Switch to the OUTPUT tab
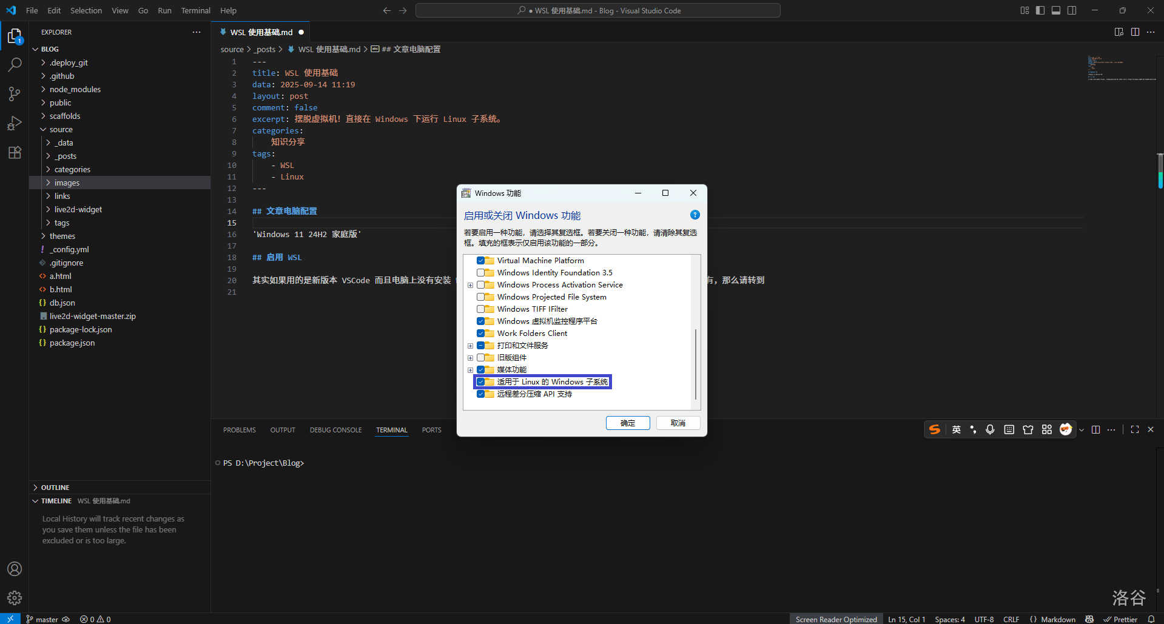Viewport: 1164px width, 624px height. [282, 429]
